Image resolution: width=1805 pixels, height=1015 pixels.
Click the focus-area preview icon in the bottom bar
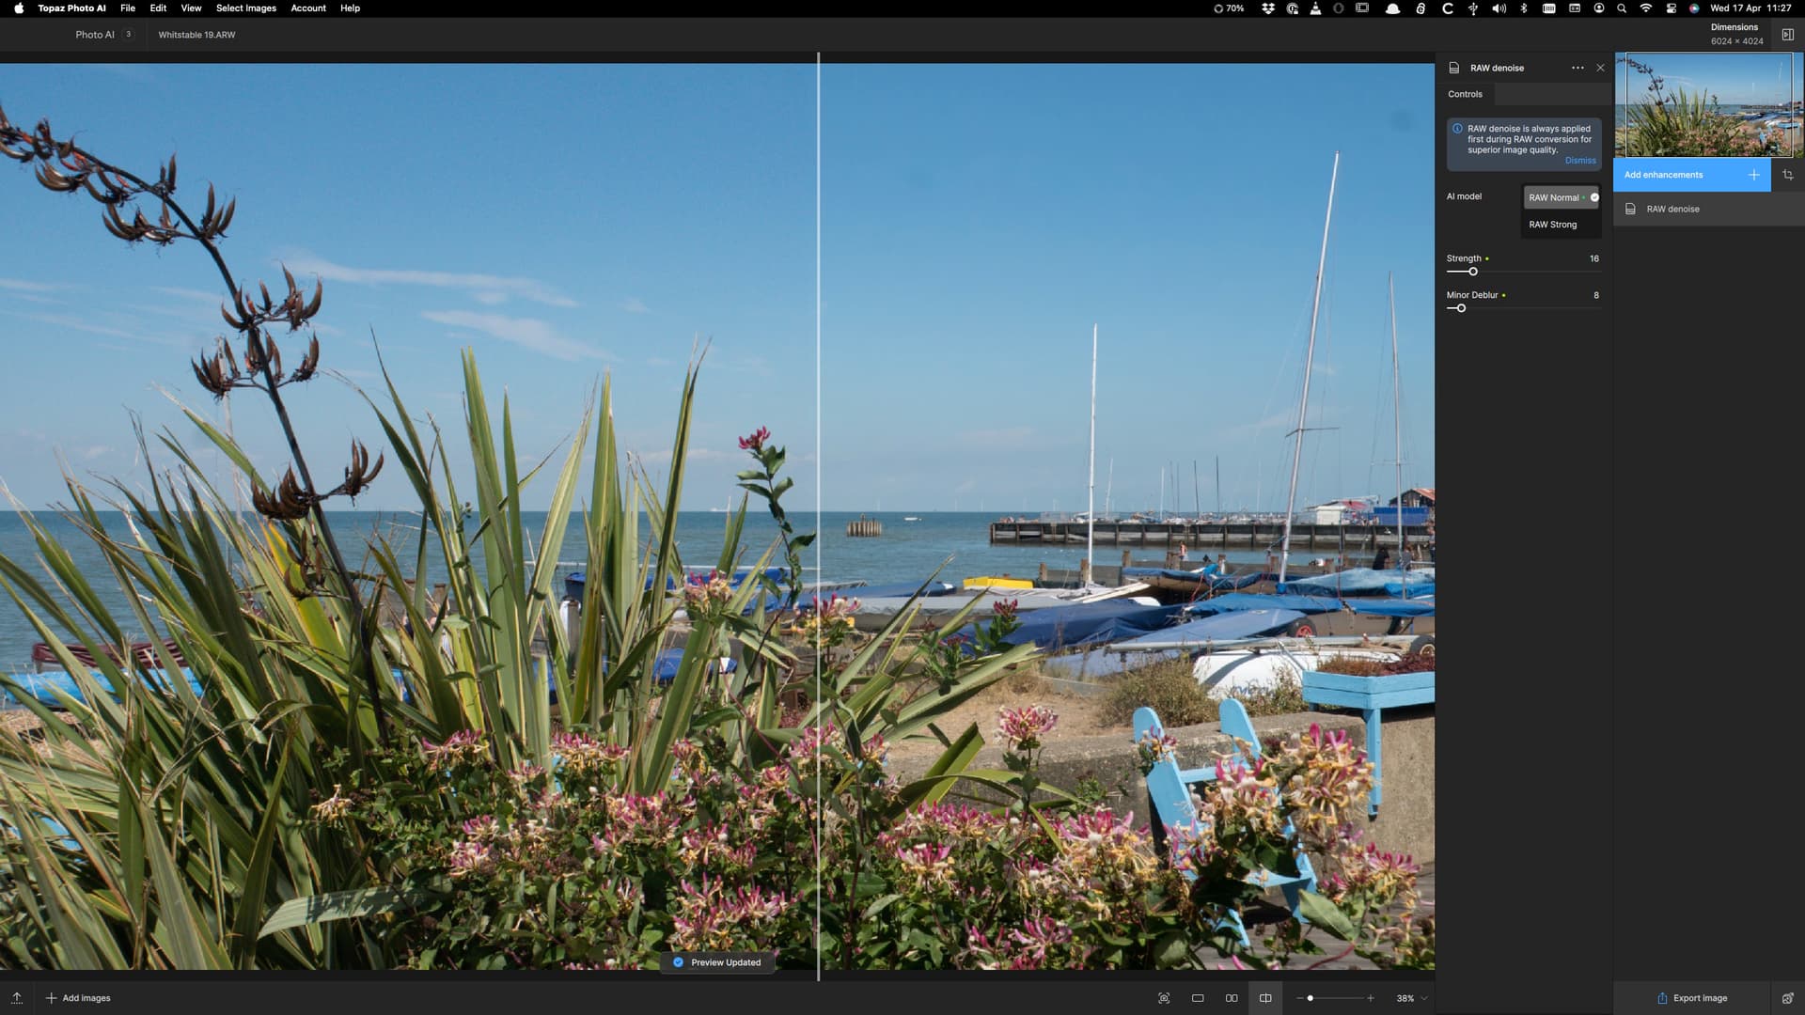pyautogui.click(x=1164, y=998)
